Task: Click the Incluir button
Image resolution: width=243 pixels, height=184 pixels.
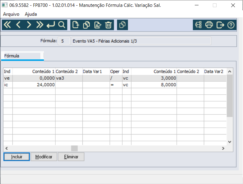Action: (x=16, y=157)
